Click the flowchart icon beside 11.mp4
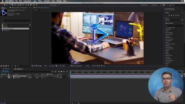Image resolution: width=185 pixels, height=104 pixels. click(x=30, y=25)
